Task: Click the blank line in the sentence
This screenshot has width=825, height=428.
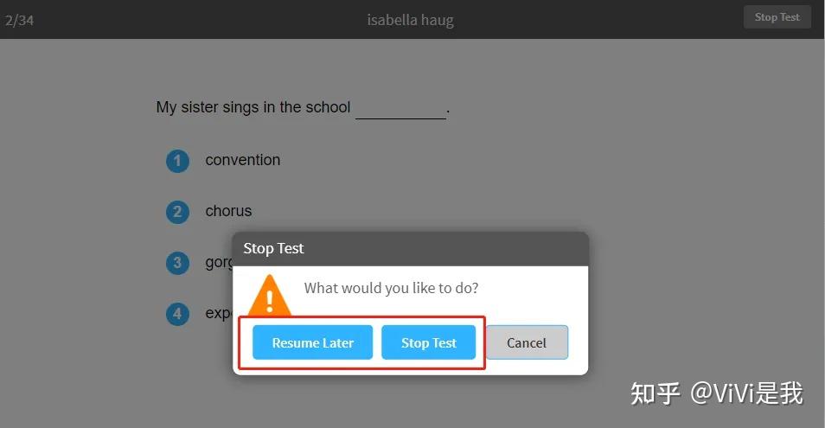Action: tap(400, 110)
